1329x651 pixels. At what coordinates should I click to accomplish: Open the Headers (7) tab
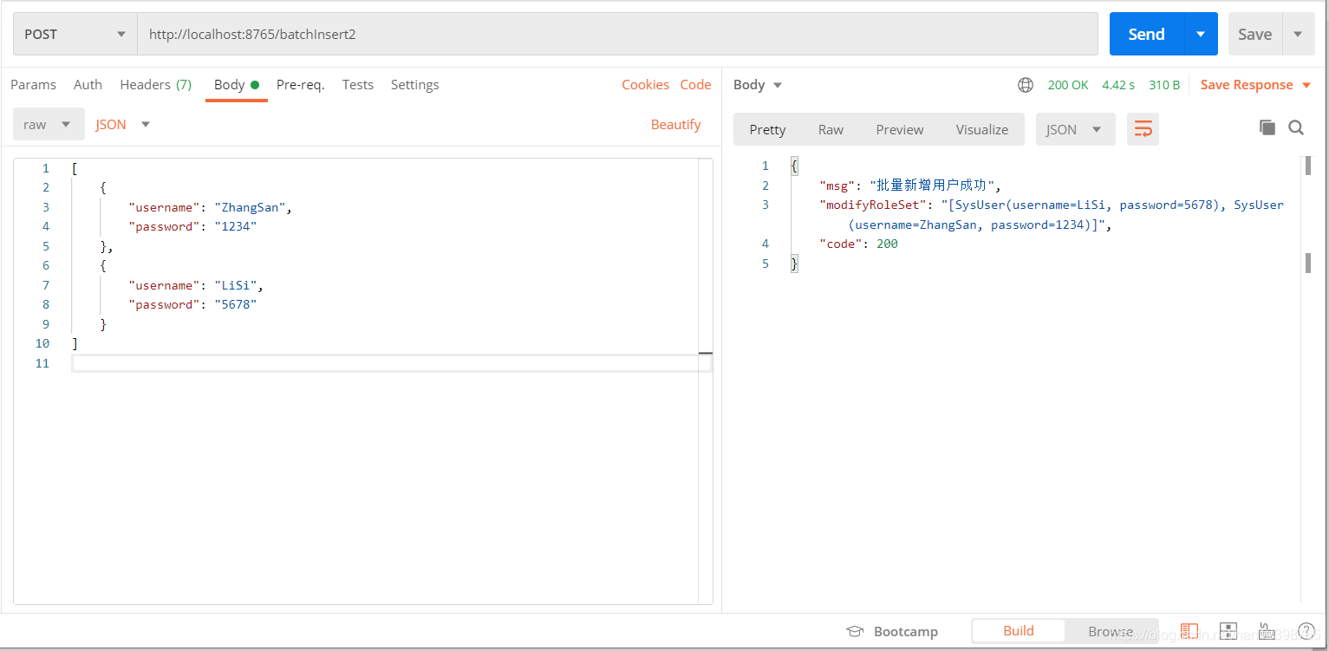click(155, 85)
